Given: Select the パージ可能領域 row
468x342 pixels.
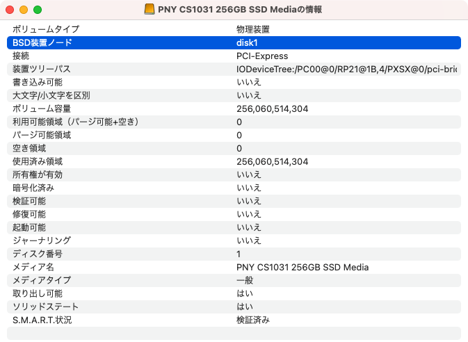Looking at the screenshot, I should click(234, 135).
